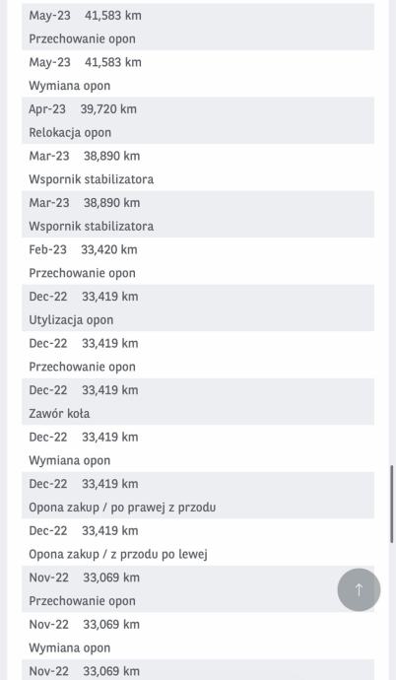Click the Nov-22 Wymiana opon entry
The width and height of the screenshot is (396, 680).
(x=198, y=636)
